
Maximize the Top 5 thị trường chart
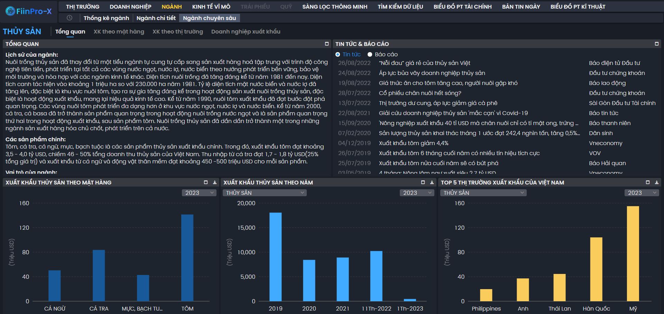[x=647, y=182]
